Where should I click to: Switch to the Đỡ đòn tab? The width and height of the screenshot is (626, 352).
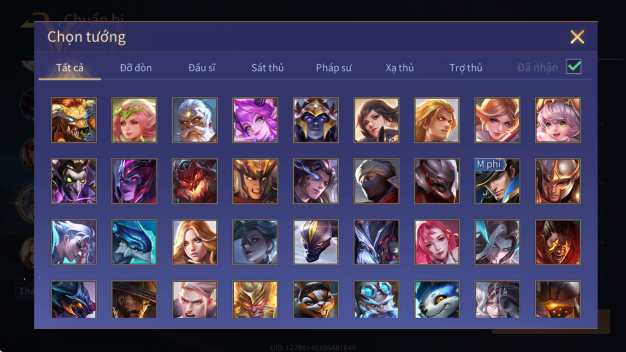click(x=136, y=68)
